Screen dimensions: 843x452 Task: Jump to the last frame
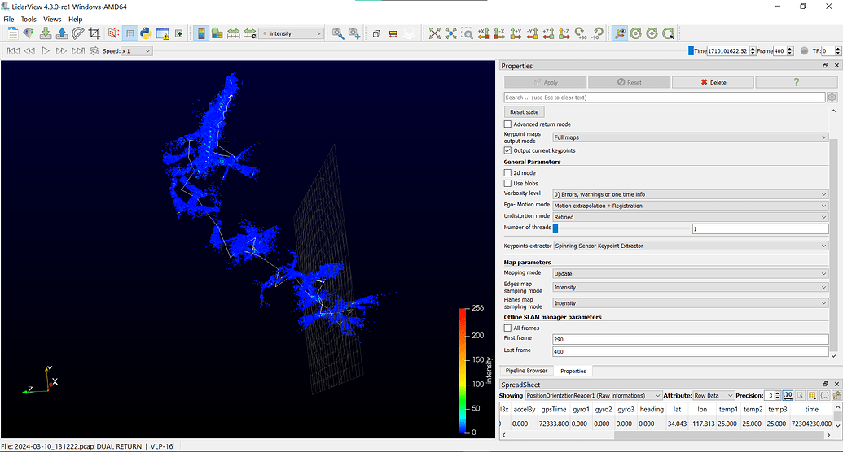pyautogui.click(x=78, y=50)
